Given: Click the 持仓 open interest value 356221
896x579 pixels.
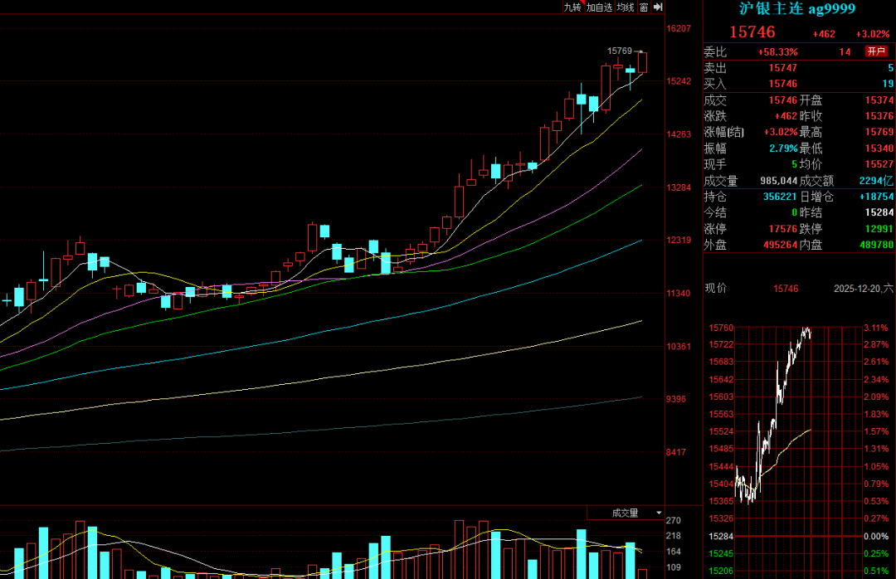Looking at the screenshot, I should click(x=780, y=197).
